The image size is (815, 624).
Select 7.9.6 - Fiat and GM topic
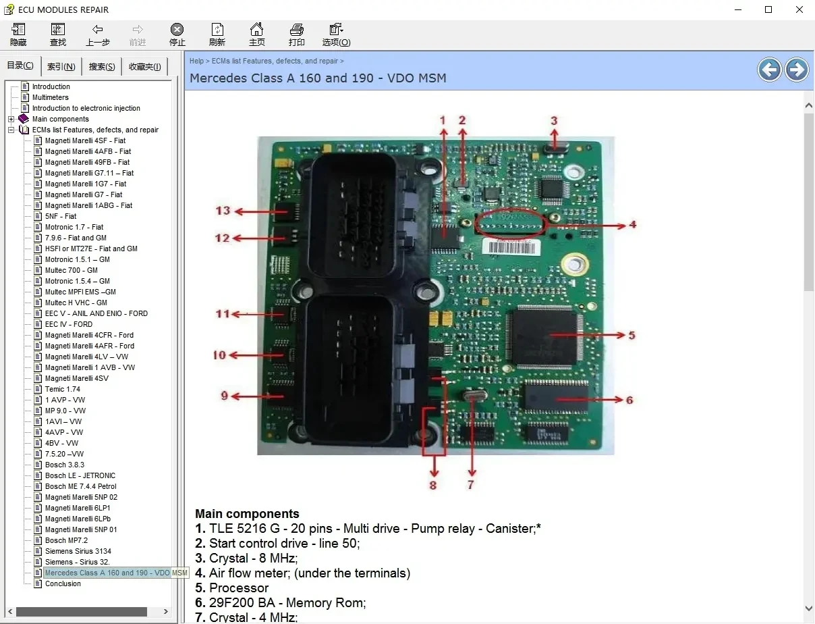point(76,238)
